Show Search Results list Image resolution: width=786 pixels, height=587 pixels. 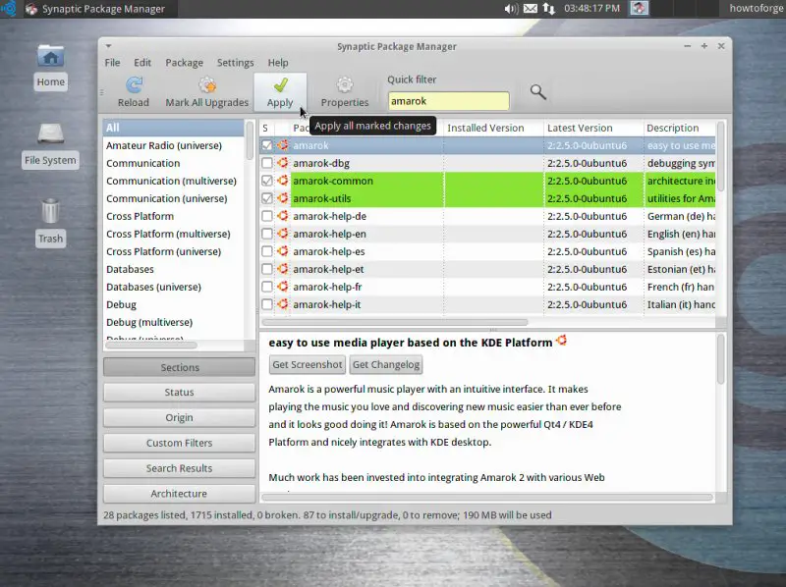point(180,468)
